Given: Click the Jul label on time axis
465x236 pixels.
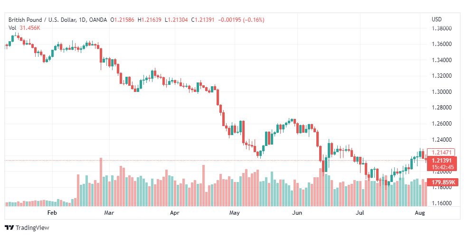Looking at the screenshot, I should click(x=360, y=213).
